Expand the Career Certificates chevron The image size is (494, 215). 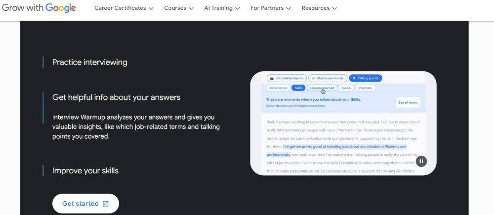[x=151, y=8]
